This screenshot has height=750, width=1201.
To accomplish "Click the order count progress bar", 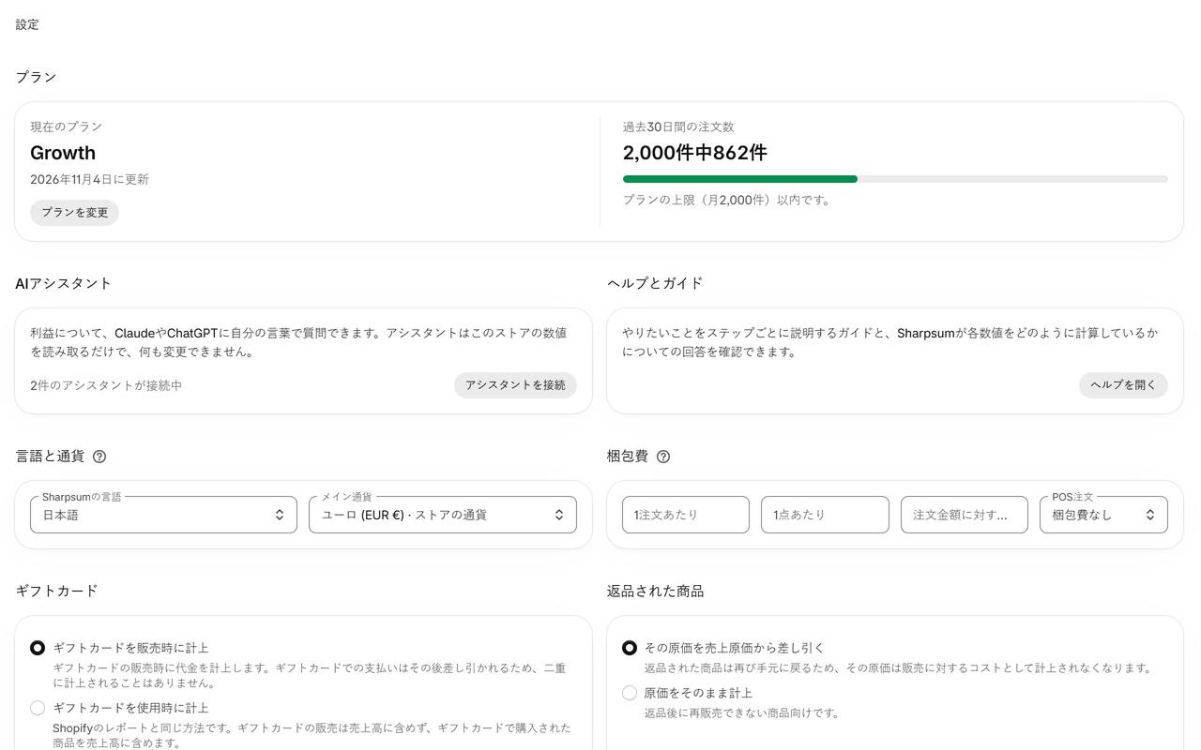I will pos(895,179).
